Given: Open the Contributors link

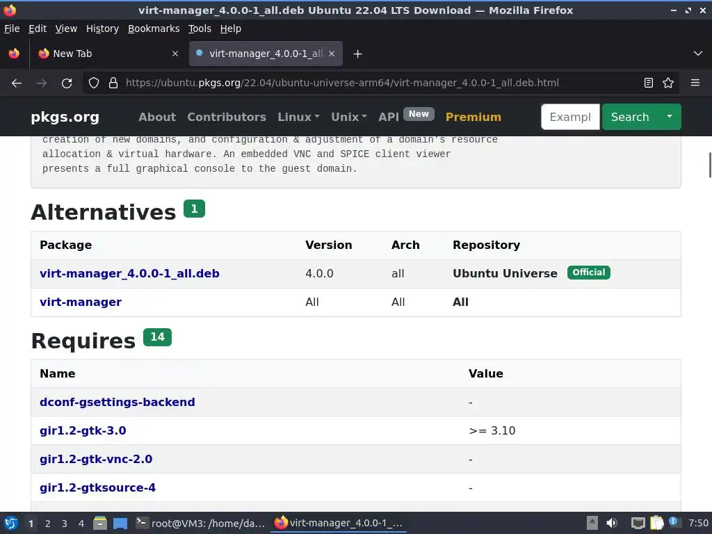Looking at the screenshot, I should click(x=227, y=117).
